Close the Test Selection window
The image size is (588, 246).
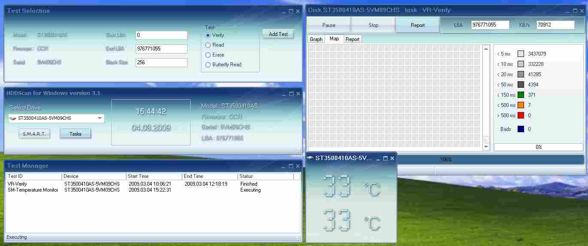[298, 12]
